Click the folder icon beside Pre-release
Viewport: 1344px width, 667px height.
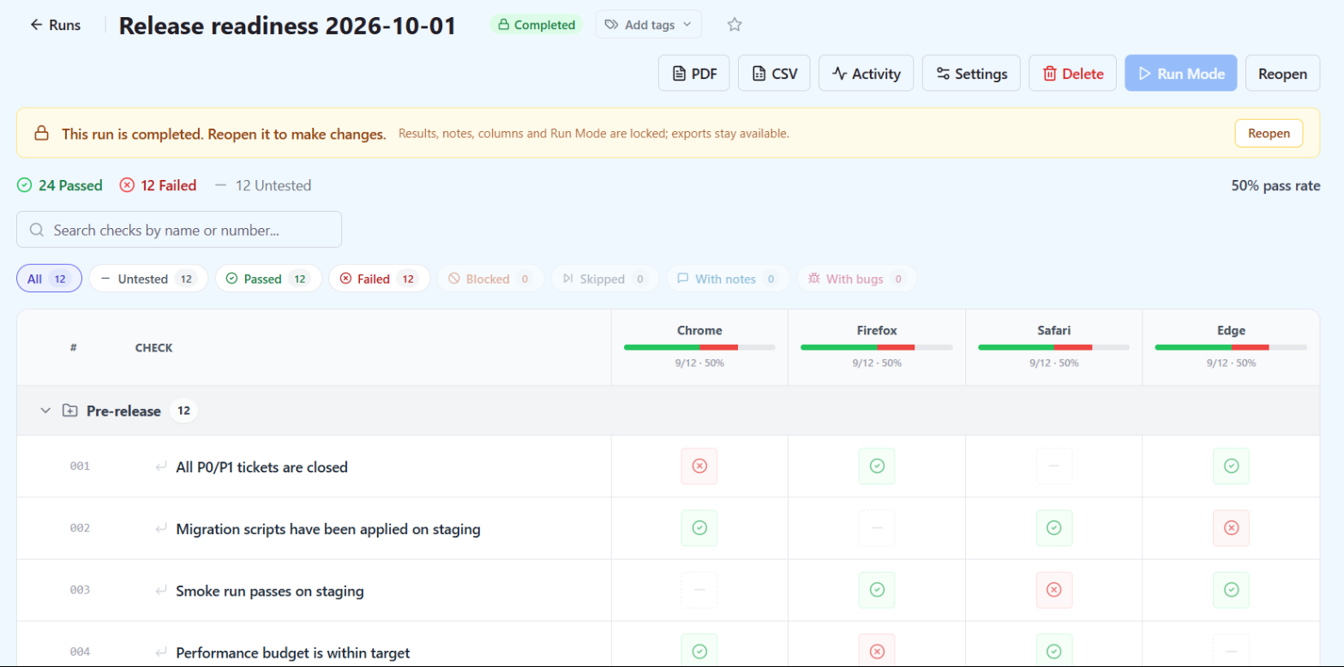pos(69,411)
